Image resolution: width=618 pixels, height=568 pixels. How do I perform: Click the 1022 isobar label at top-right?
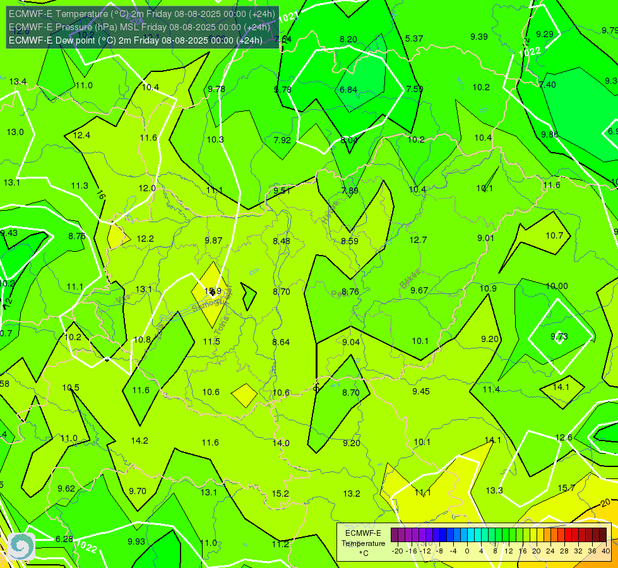tap(530, 52)
